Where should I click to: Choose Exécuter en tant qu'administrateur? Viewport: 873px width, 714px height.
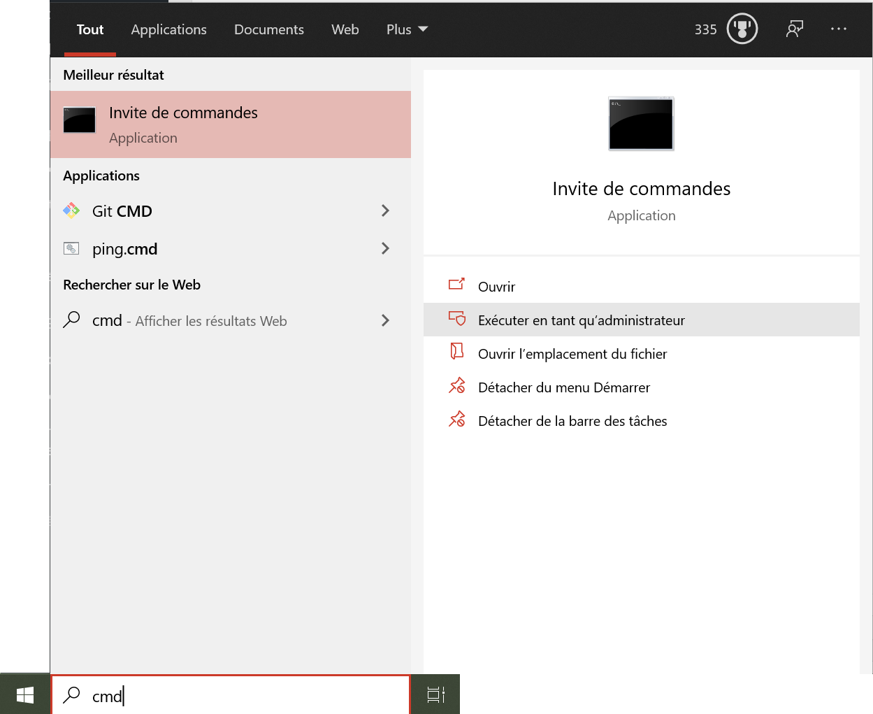[581, 320]
